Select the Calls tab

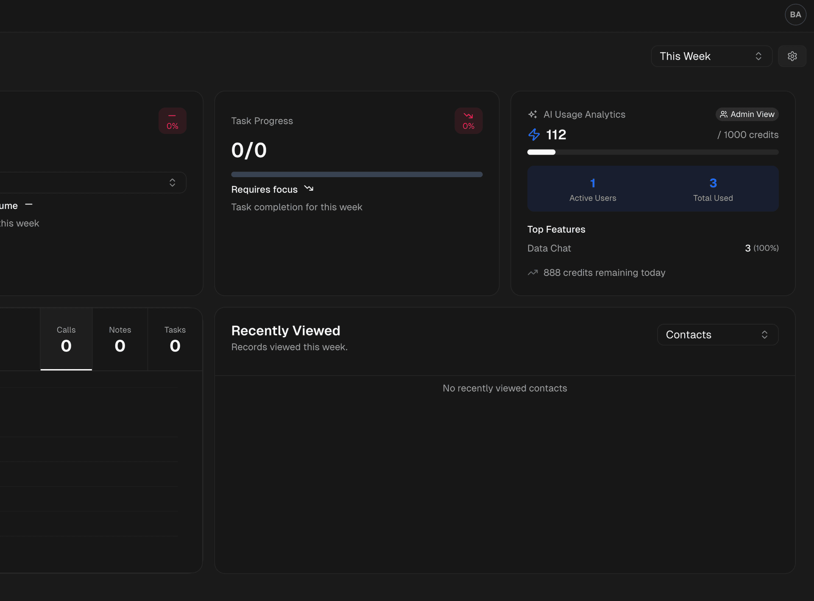point(66,339)
